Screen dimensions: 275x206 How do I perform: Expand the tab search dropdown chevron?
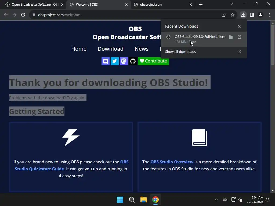(232, 4)
